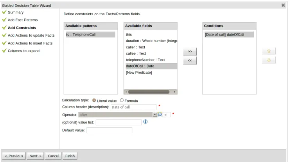Open Add Actions to insert Facts step
This screenshot has height=162, width=291.
pos(30,43)
